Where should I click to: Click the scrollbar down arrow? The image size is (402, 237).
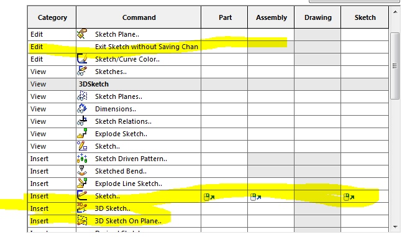pos(395,227)
